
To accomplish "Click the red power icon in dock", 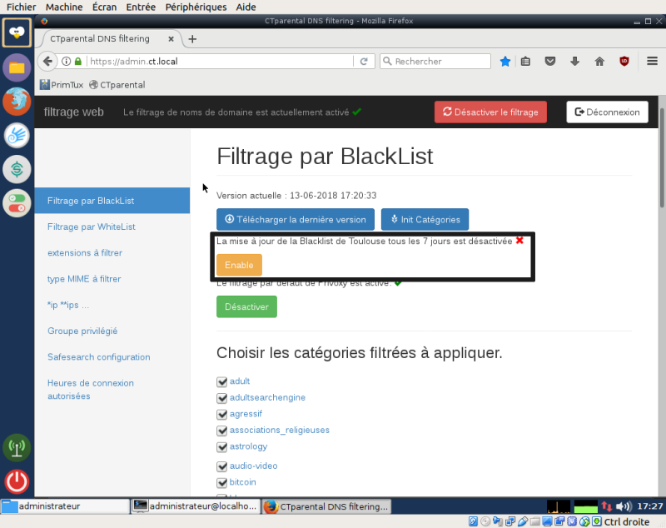I will (x=17, y=481).
